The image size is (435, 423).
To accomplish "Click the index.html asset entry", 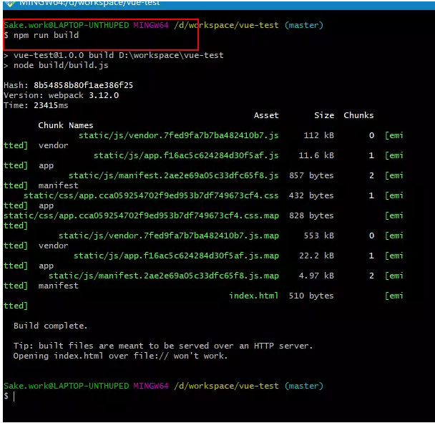I will pyautogui.click(x=253, y=296).
